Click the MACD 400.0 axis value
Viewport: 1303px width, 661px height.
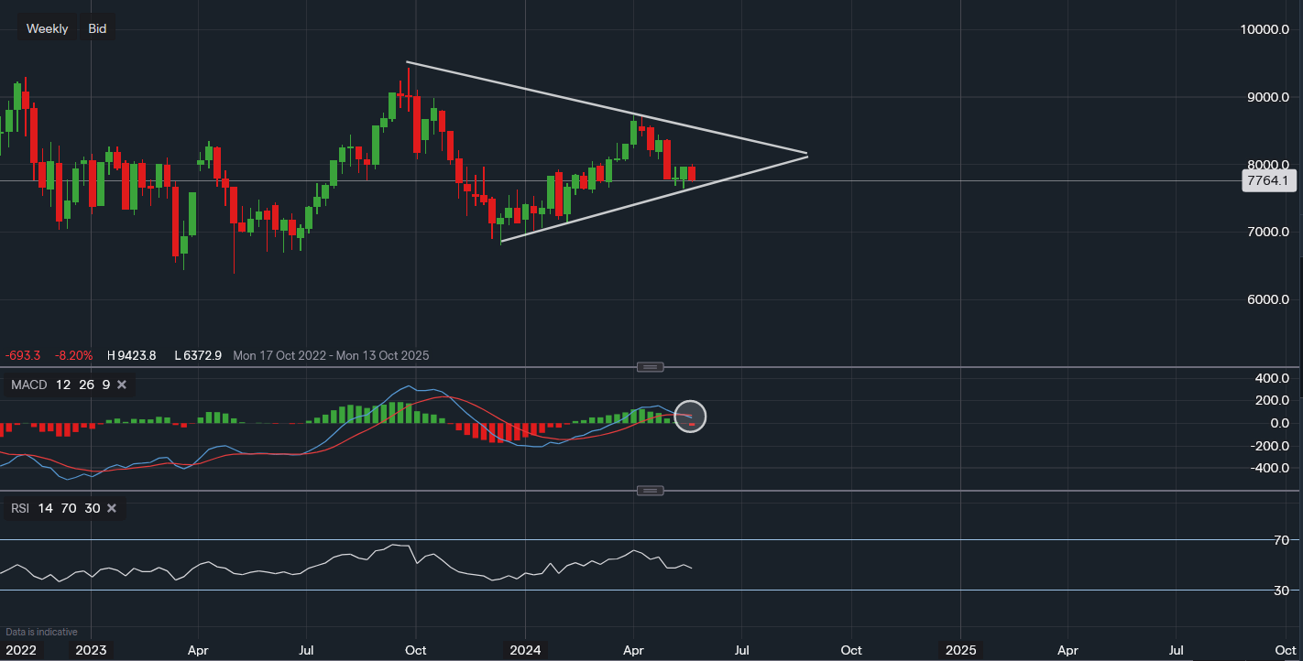(1271, 378)
